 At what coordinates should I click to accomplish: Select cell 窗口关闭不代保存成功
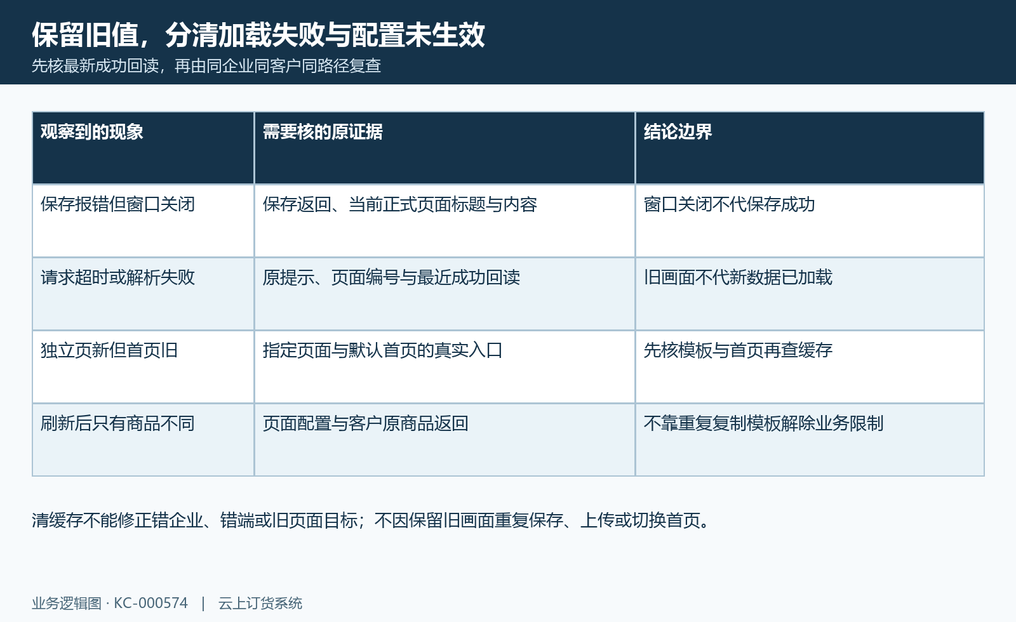810,221
